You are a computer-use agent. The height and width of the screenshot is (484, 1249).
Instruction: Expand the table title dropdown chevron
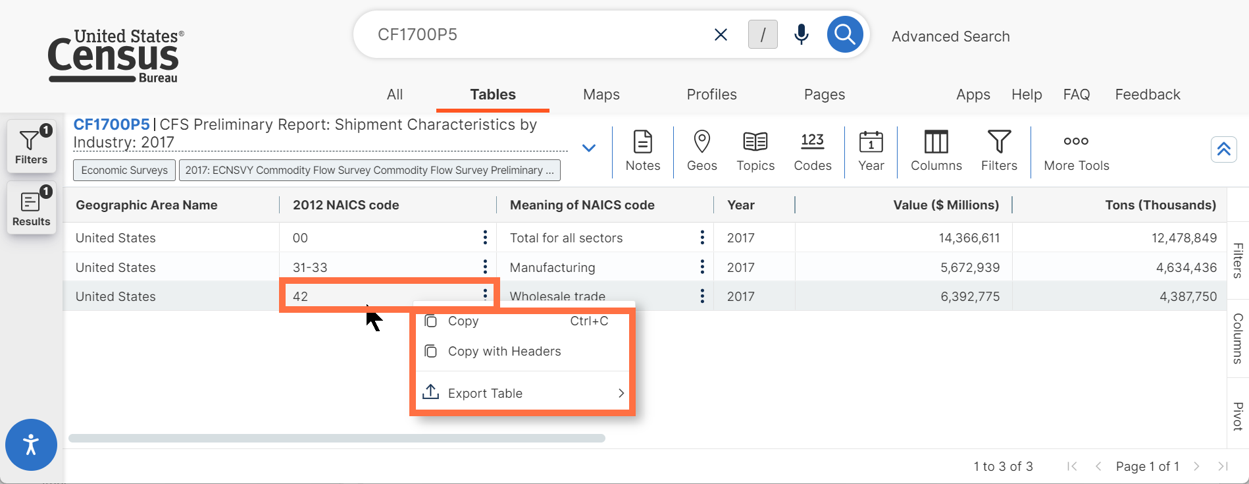coord(589,148)
